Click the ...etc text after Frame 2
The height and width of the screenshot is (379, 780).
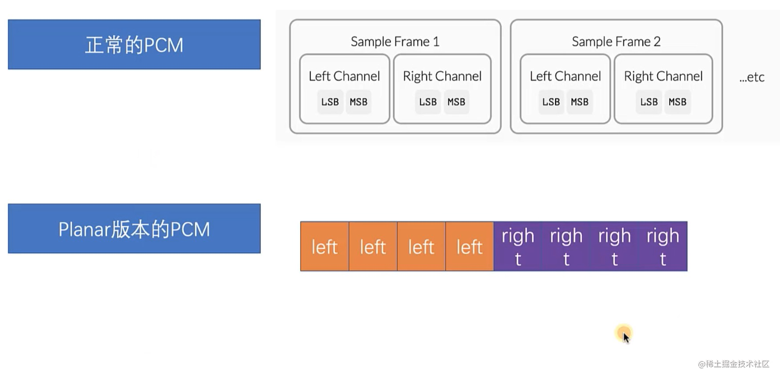click(752, 77)
